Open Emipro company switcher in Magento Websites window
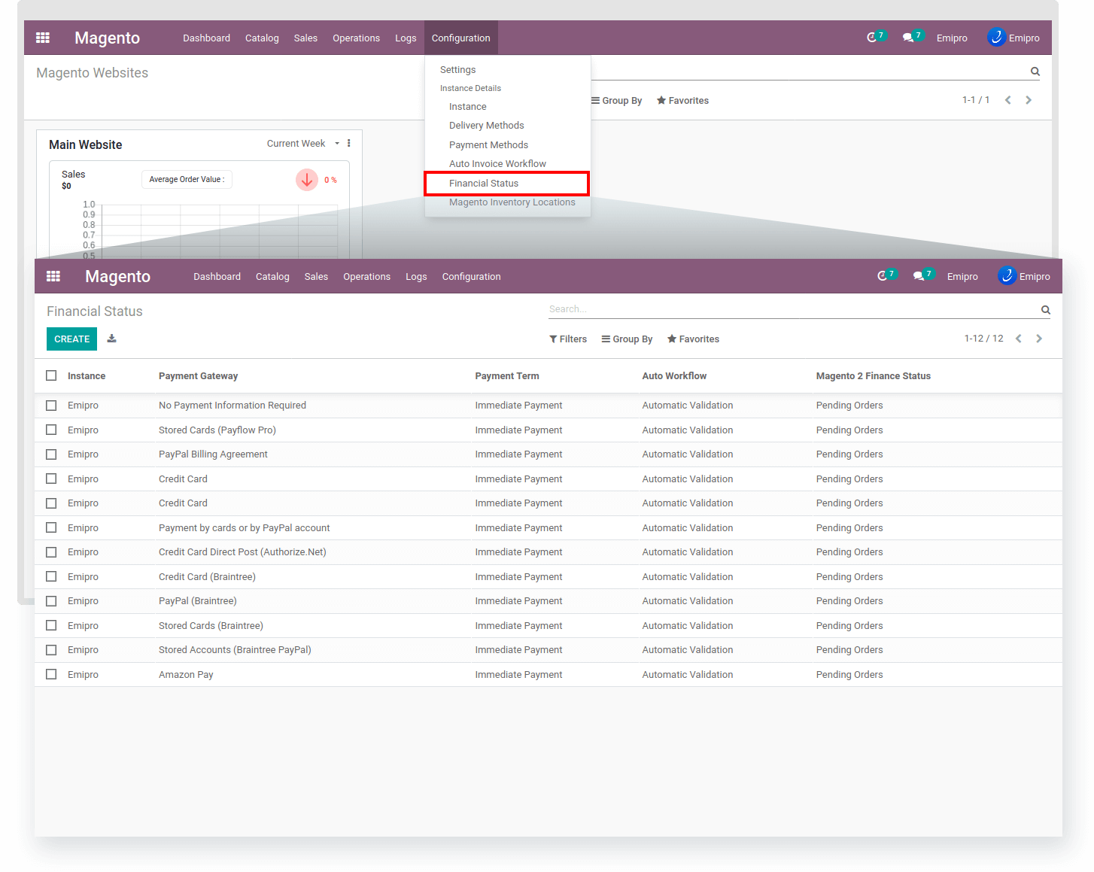The width and height of the screenshot is (1094, 872). pos(952,38)
